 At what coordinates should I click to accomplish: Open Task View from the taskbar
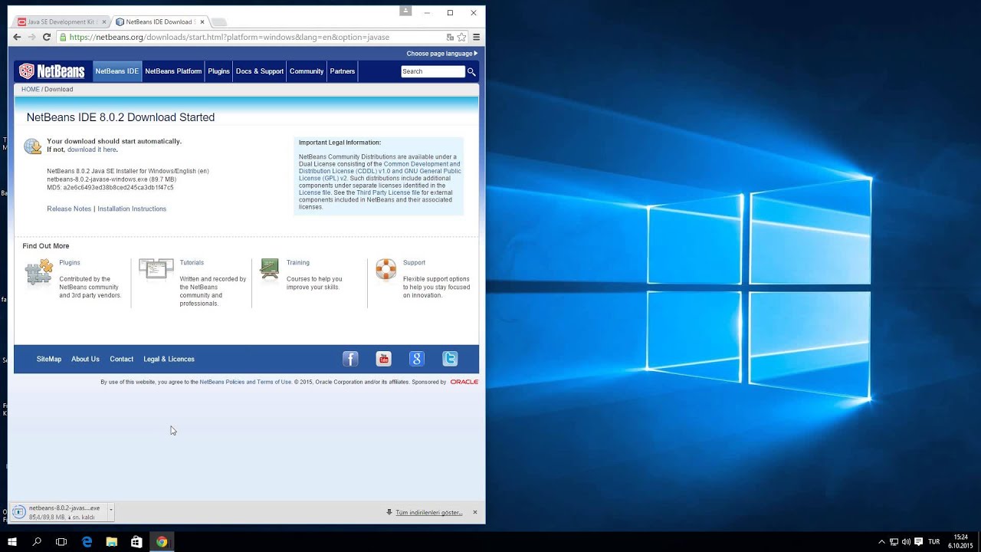click(x=61, y=541)
